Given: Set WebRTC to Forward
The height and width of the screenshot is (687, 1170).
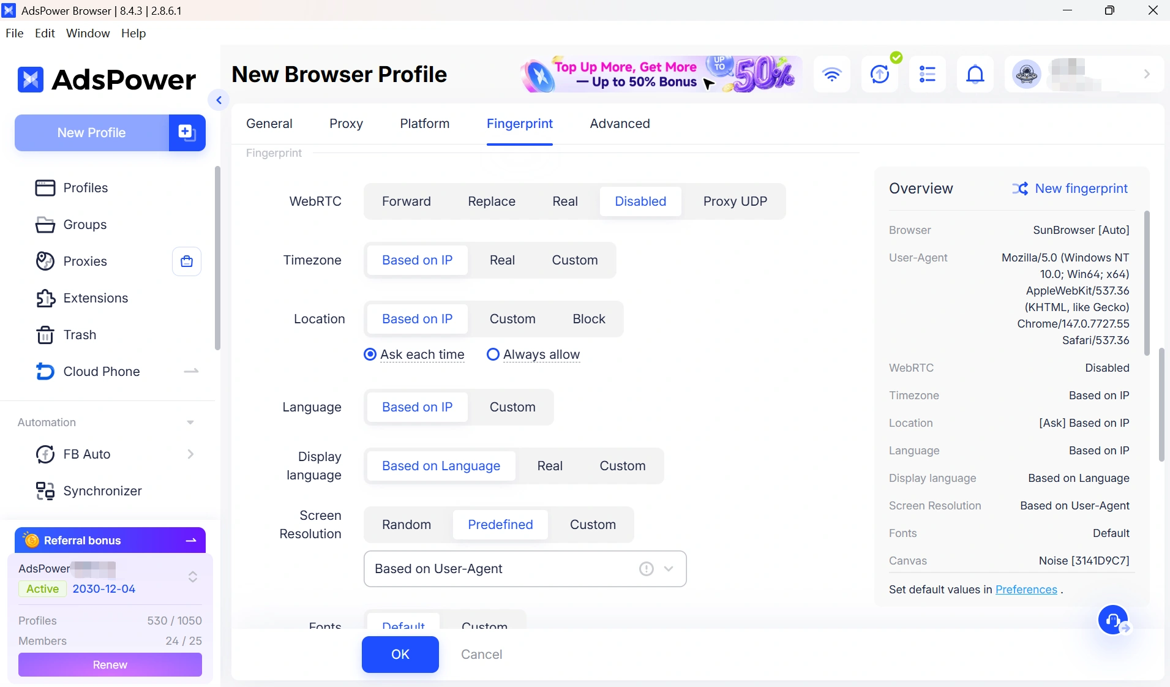Looking at the screenshot, I should pos(407,201).
